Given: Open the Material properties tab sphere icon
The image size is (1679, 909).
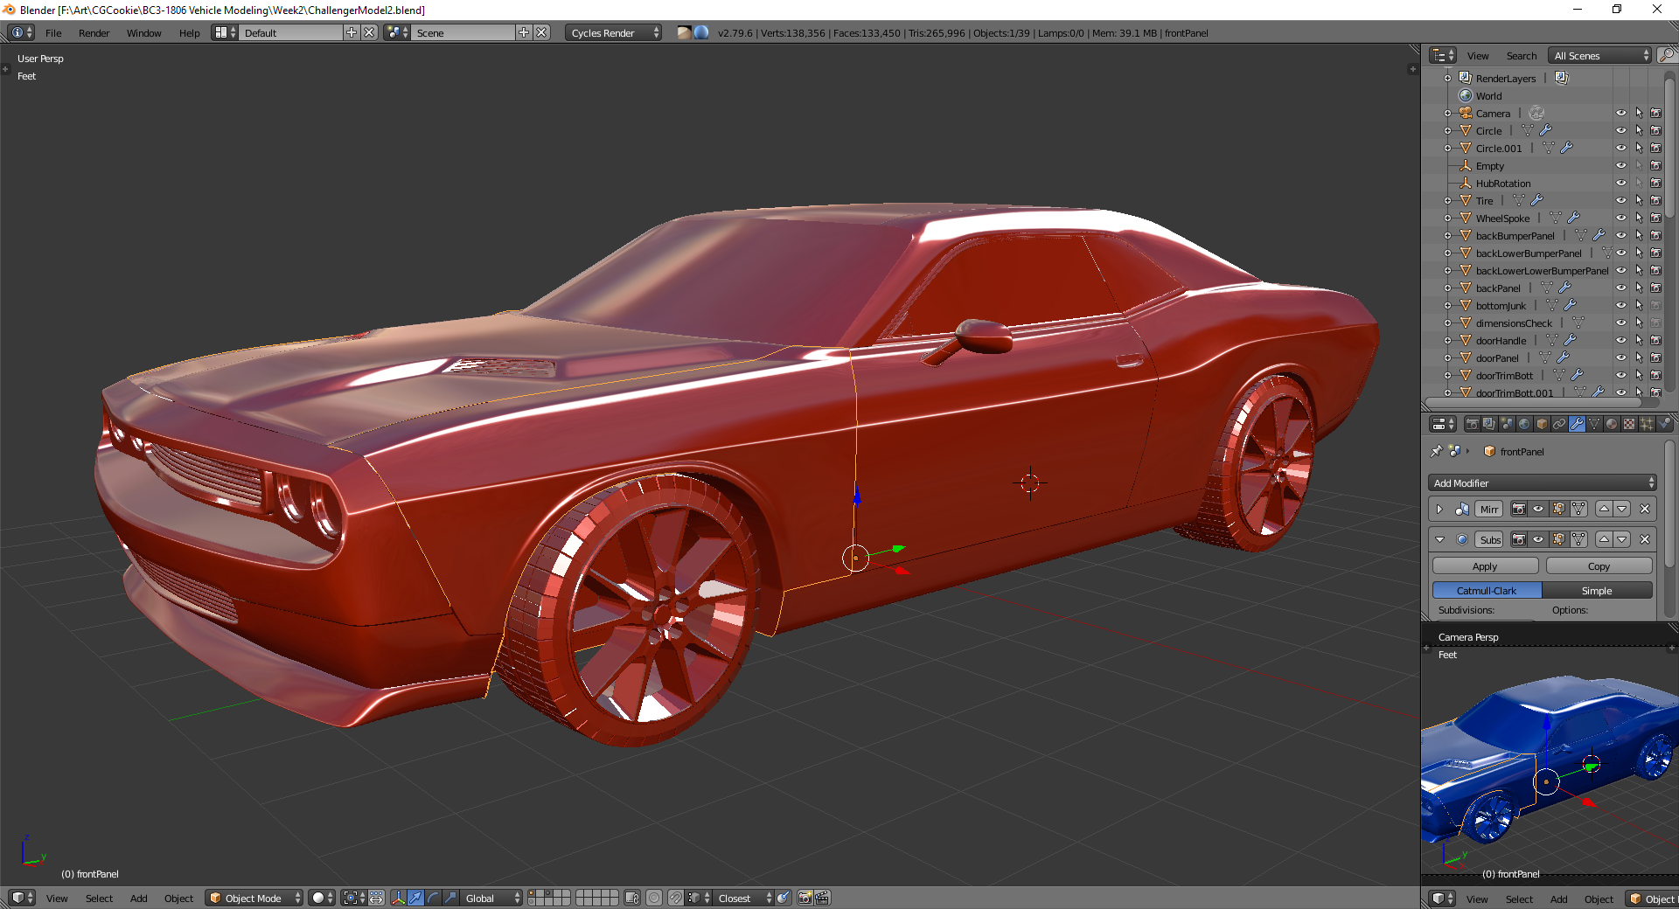Looking at the screenshot, I should (x=1612, y=424).
